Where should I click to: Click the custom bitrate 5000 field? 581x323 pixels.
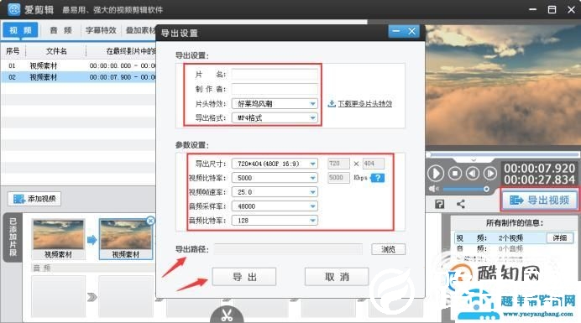(x=338, y=177)
